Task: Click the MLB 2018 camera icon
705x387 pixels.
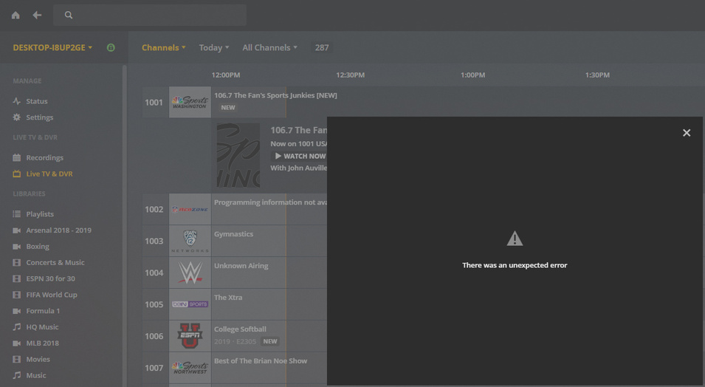Action: [x=17, y=343]
